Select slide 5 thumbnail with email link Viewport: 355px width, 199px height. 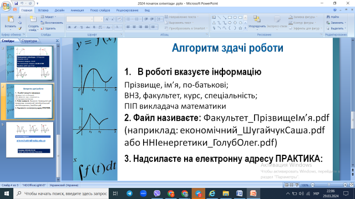coord(29,140)
